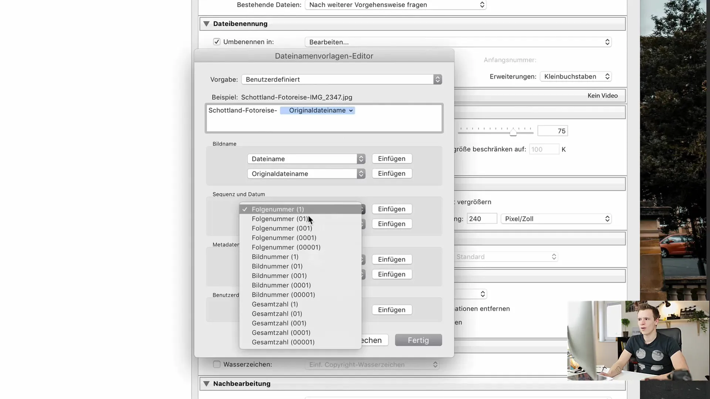Open the Umbenennen in Bearbeiten dropdown
The image size is (710, 399).
tap(458, 42)
